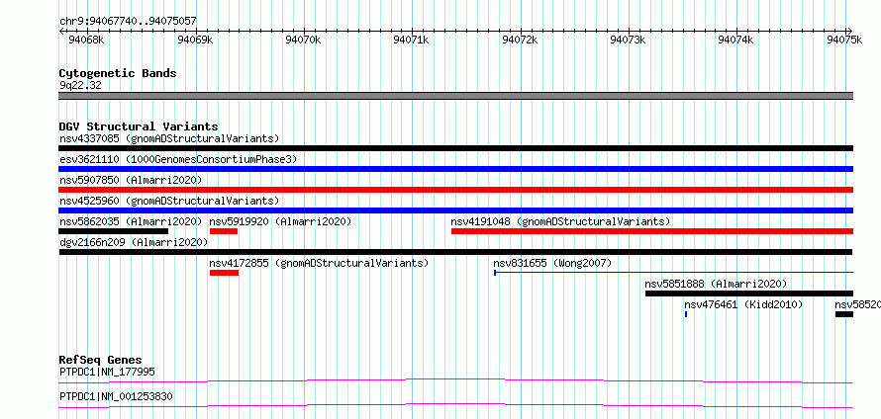Open the nsv5851888 (Almarri2020) label
Viewport: 881px width, 419px height.
(x=716, y=284)
